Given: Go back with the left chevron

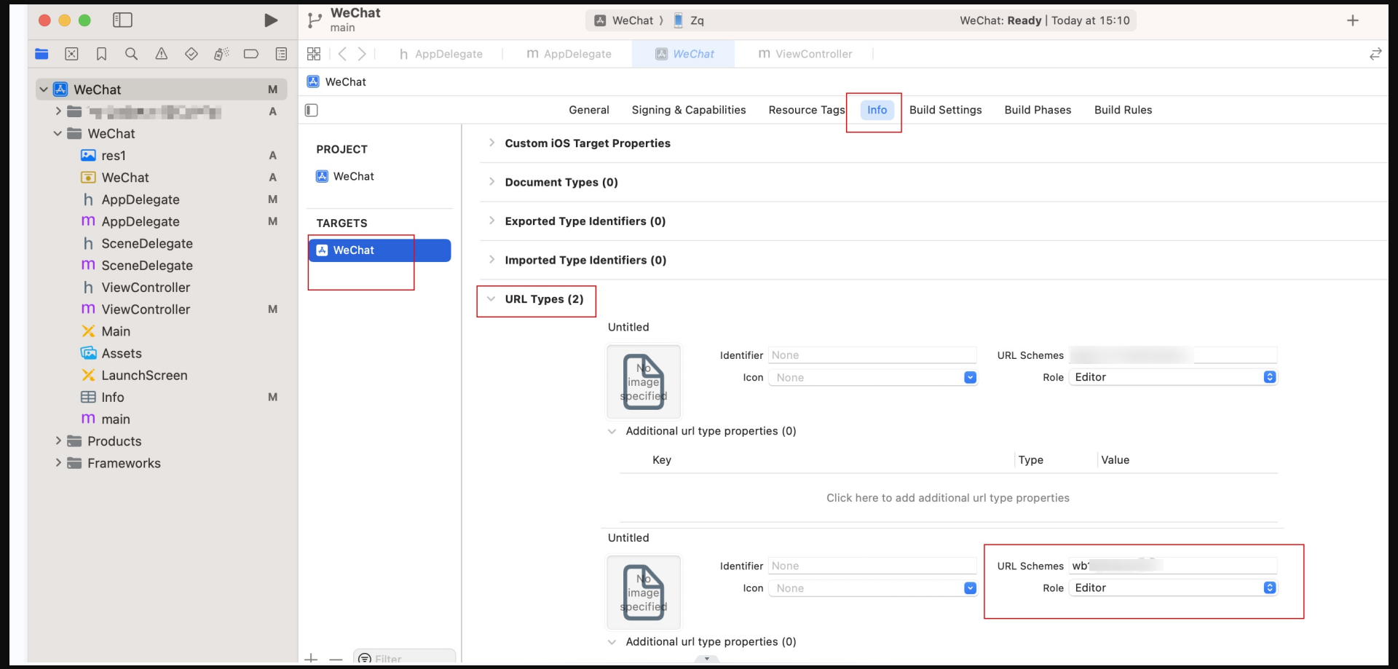Looking at the screenshot, I should click(342, 54).
